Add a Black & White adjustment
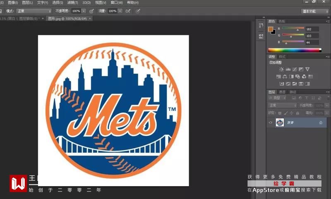The height and width of the screenshot is (199, 331). pyautogui.click(x=291, y=77)
